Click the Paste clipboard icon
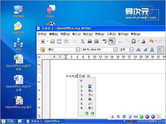The image size is (166, 124). coord(134,41)
